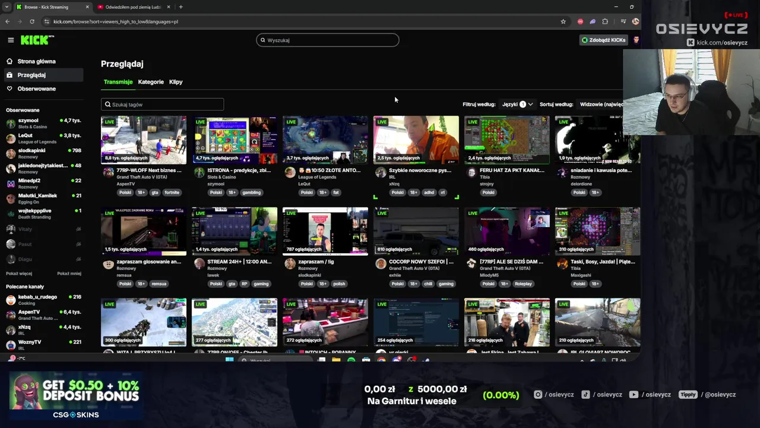Screen dimensions: 760x428
Task: Click the Szukaj tagów input
Action: point(162,105)
